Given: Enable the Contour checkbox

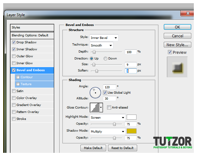Looking at the screenshot, I should [x=18, y=77].
